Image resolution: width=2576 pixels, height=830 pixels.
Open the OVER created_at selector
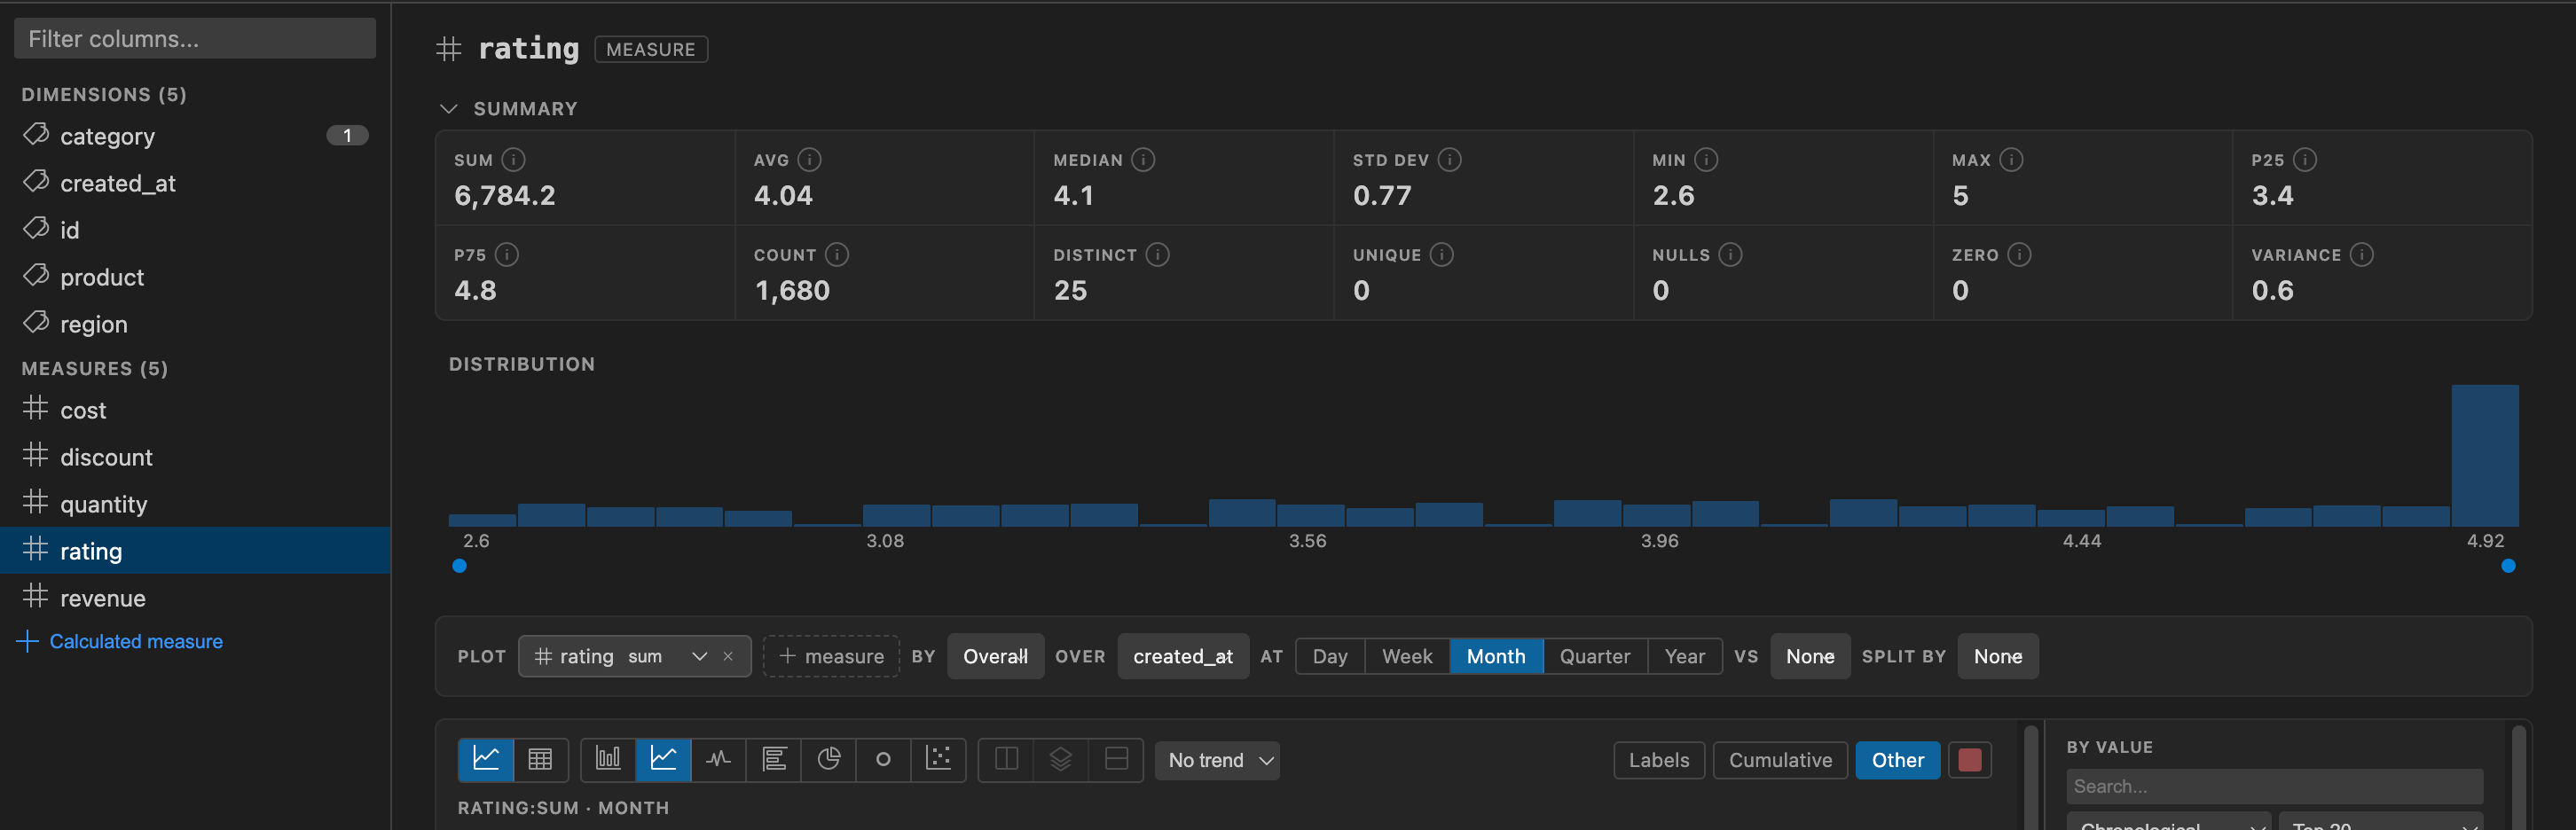pyautogui.click(x=1183, y=656)
